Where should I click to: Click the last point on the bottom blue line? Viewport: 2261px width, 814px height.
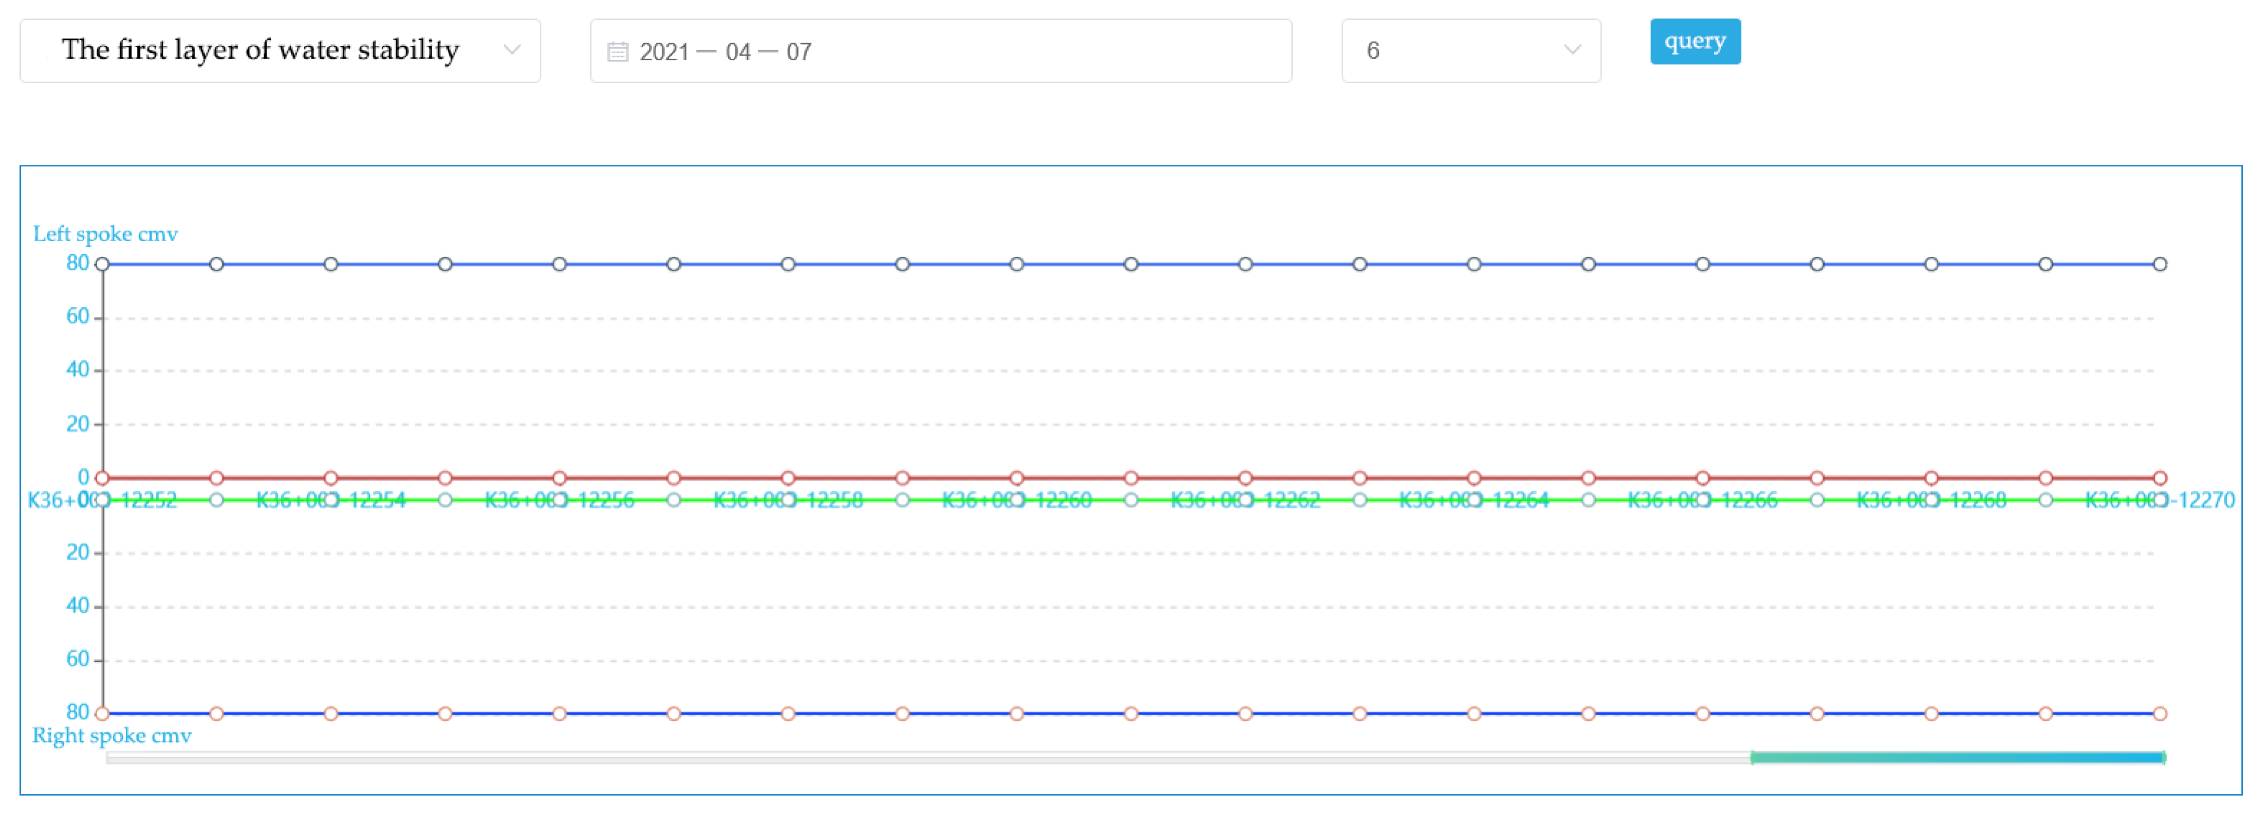pyautogui.click(x=2160, y=713)
